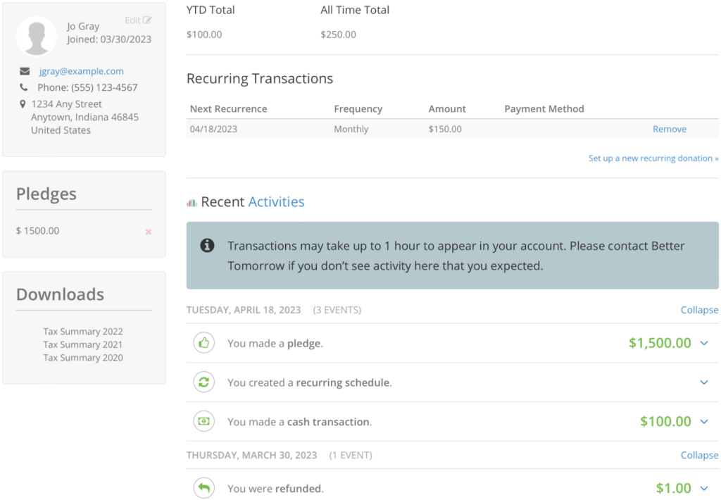Click the Edit pencil icon on profile
721x500 pixels.
click(146, 20)
